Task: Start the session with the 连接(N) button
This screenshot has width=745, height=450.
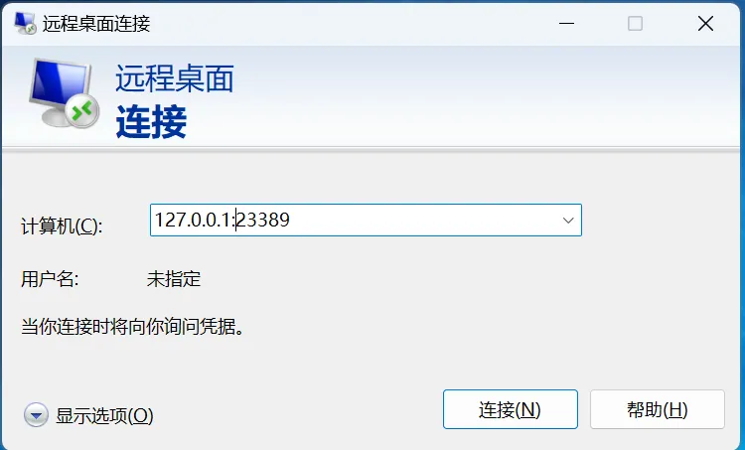Action: [x=511, y=409]
